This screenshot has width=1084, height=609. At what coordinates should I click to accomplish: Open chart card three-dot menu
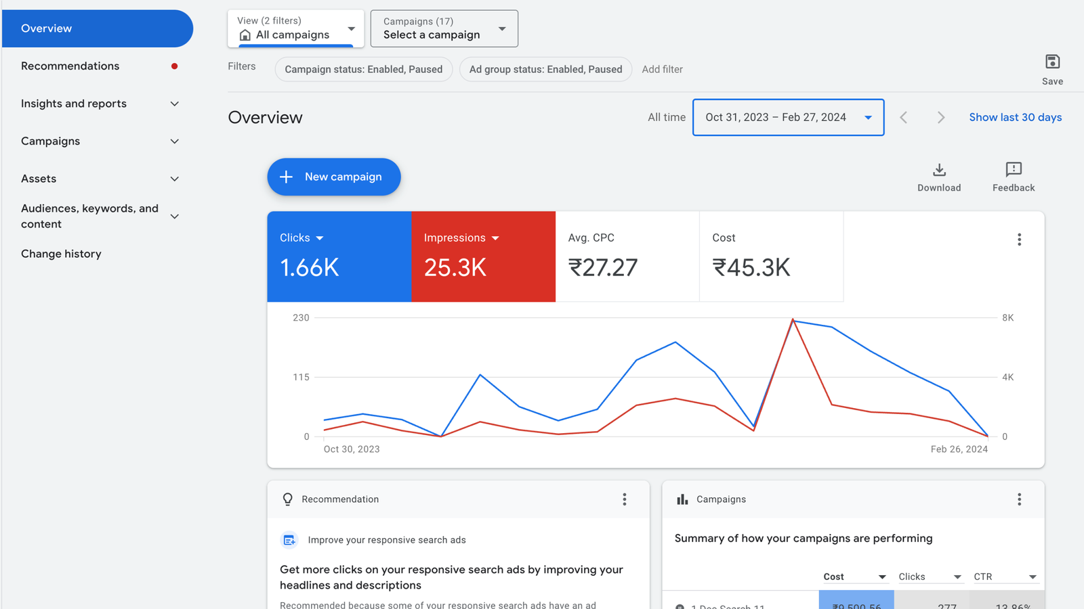coord(1018,240)
